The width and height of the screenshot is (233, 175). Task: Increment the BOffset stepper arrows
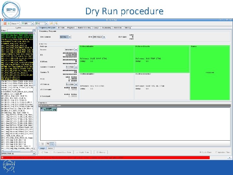(70, 60)
